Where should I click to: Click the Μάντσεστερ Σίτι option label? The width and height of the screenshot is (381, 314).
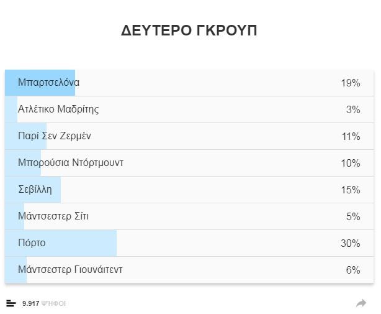coord(58,216)
